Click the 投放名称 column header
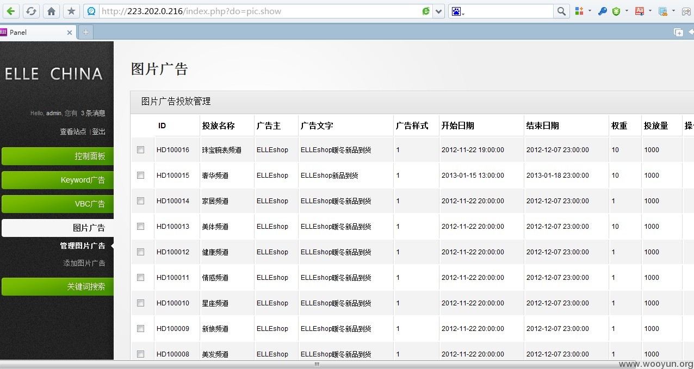Viewport: 694px width, 369px height. coord(218,126)
